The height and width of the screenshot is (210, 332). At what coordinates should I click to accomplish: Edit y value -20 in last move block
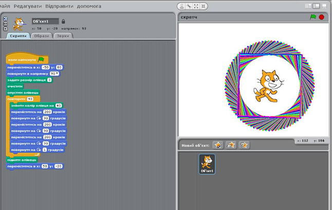coord(58,166)
